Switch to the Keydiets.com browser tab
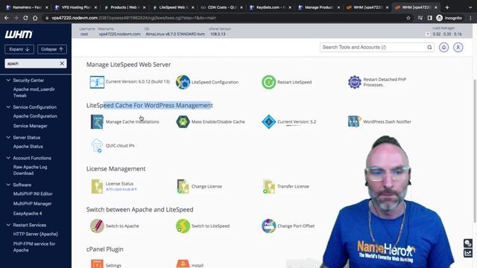This screenshot has width=477, height=268. (271, 7)
